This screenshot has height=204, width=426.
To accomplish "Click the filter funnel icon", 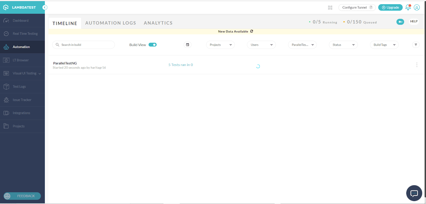I will pyautogui.click(x=416, y=45).
